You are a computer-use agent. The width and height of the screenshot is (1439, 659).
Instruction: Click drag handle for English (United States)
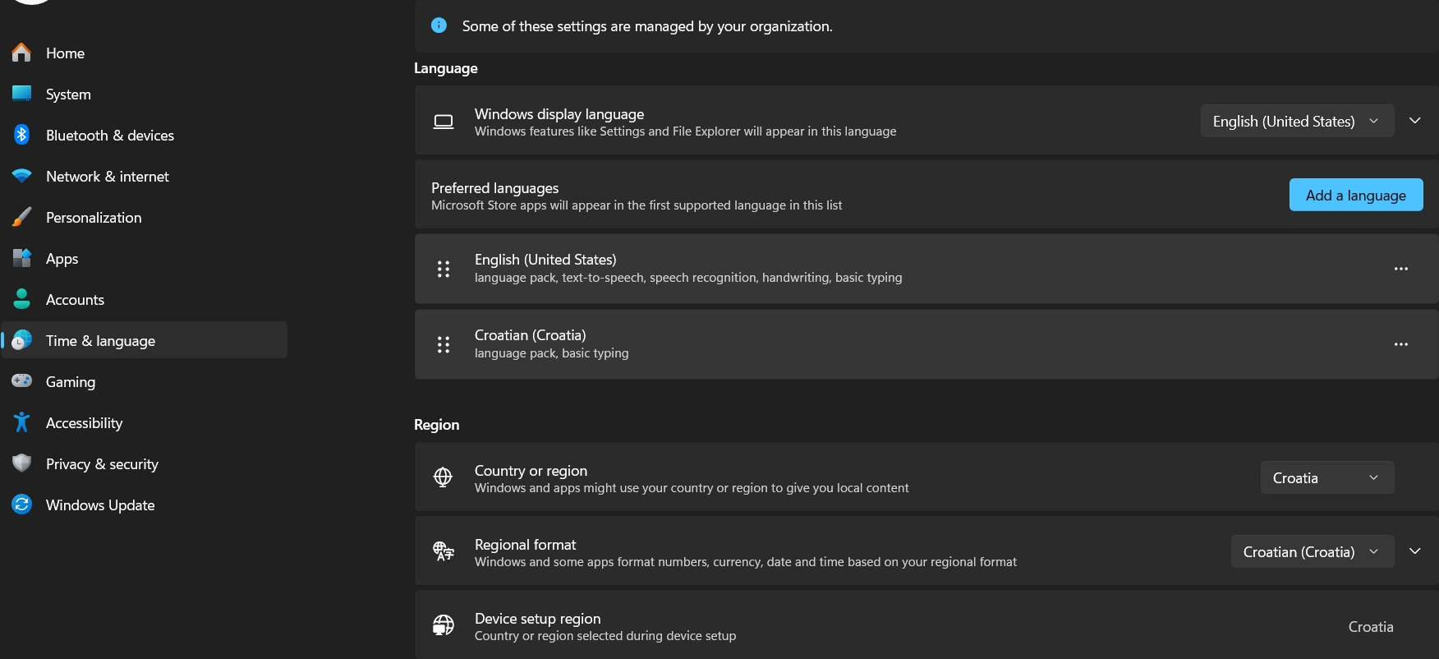coord(444,269)
